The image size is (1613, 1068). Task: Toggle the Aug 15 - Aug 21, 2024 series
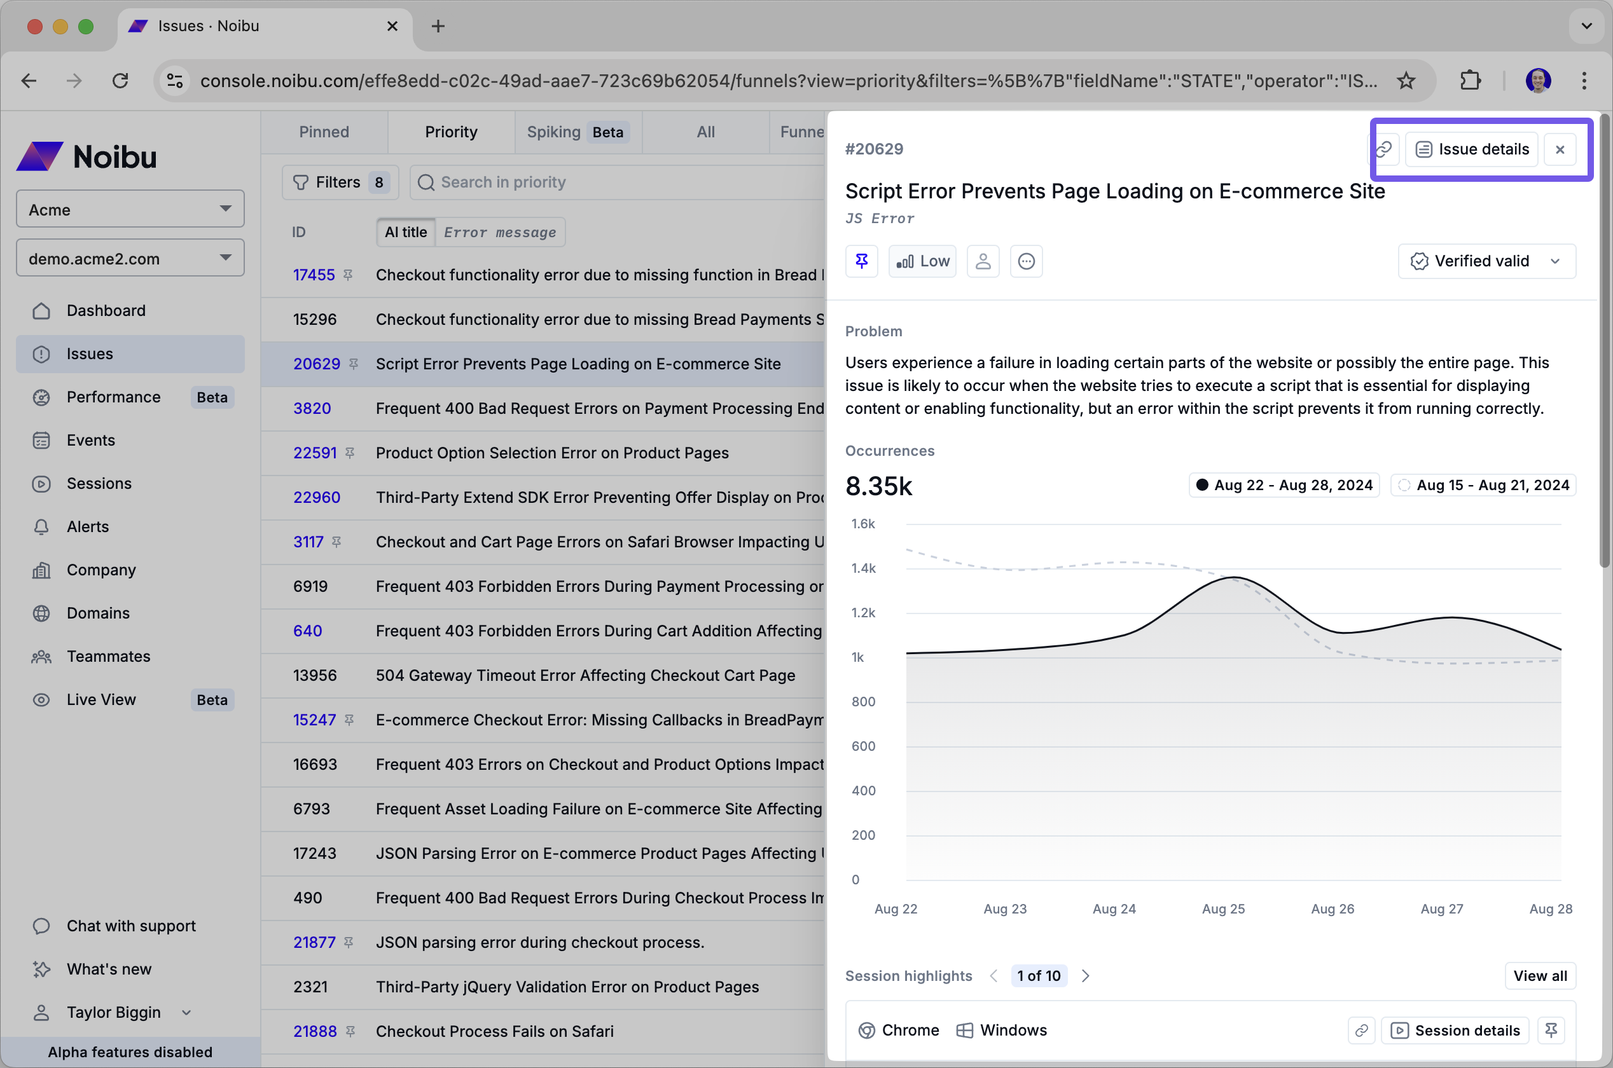point(1483,485)
